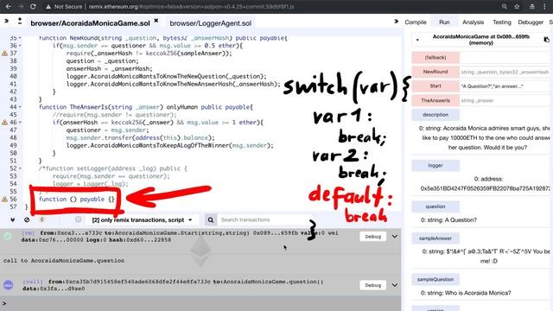Click warning icon on line 56

coord(4,200)
